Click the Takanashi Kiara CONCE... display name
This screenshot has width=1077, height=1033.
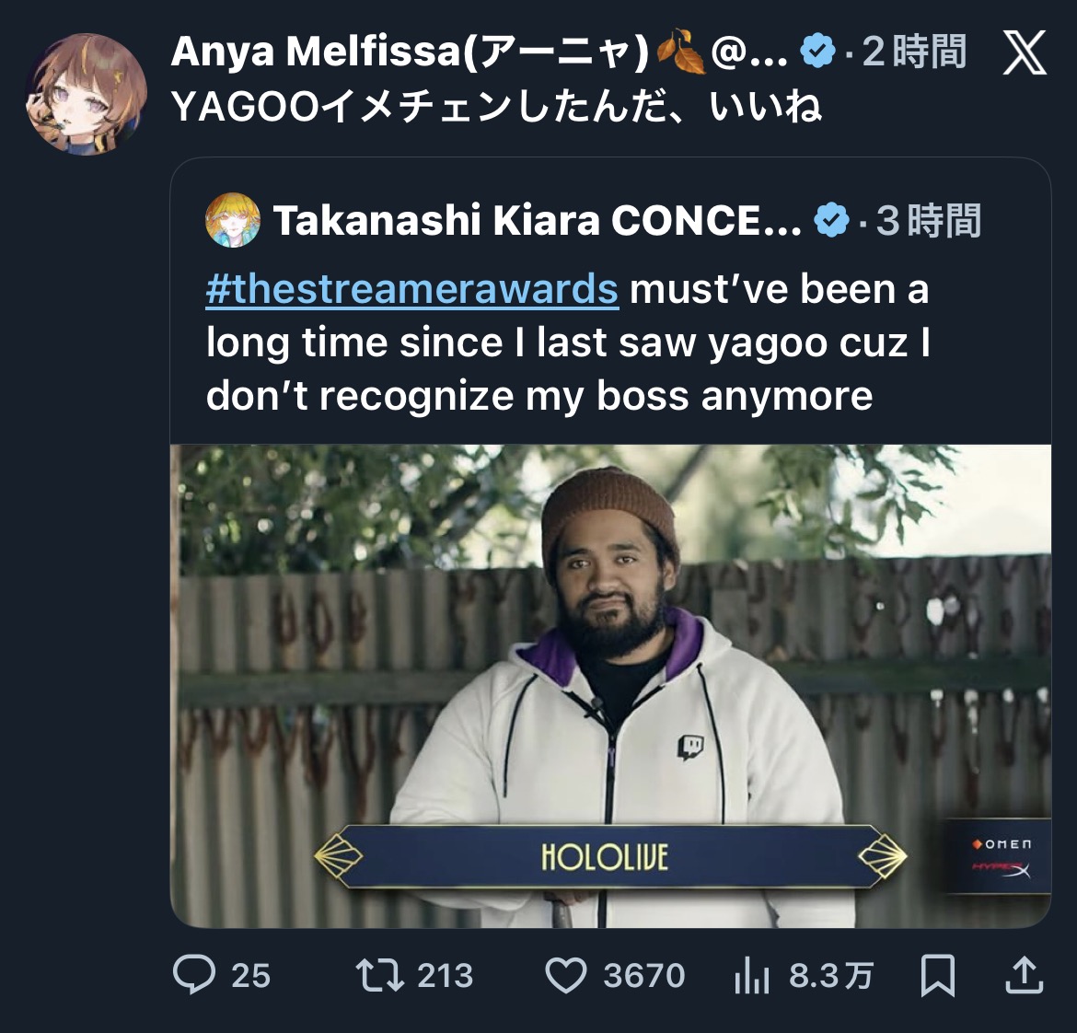point(537,221)
